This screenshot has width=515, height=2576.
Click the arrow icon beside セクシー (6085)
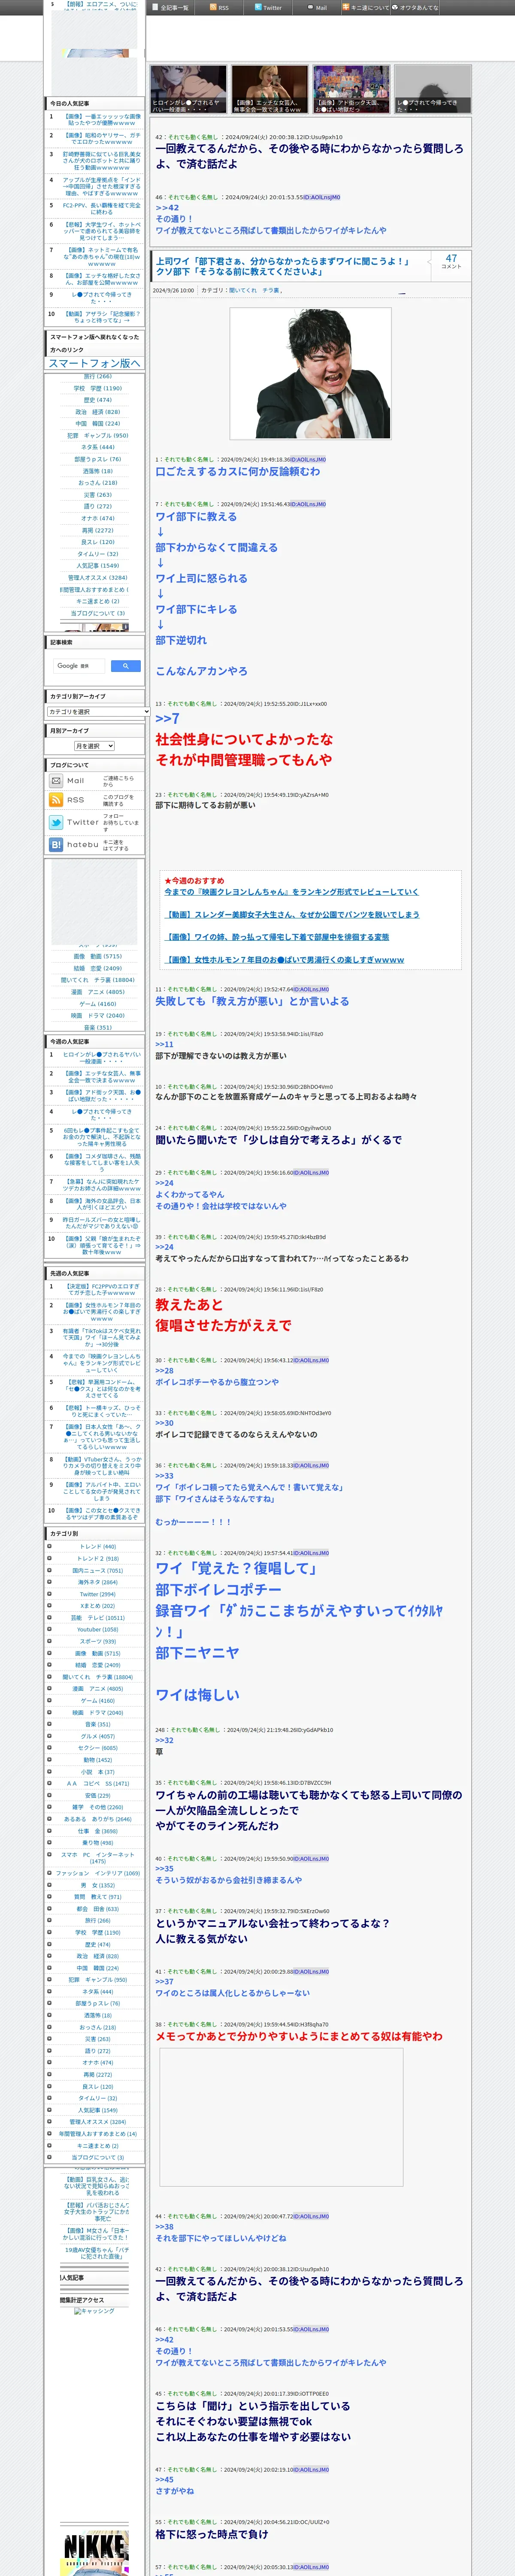(49, 1747)
